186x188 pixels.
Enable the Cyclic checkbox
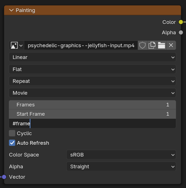[x=12, y=133]
